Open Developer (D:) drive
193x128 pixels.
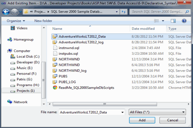pos(28,62)
